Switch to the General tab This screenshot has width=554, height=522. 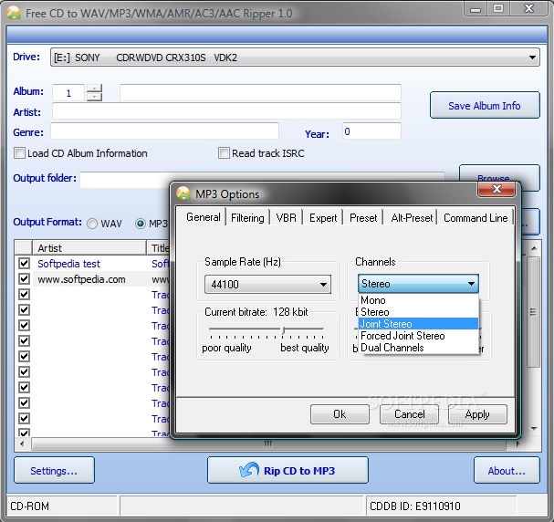tap(204, 217)
